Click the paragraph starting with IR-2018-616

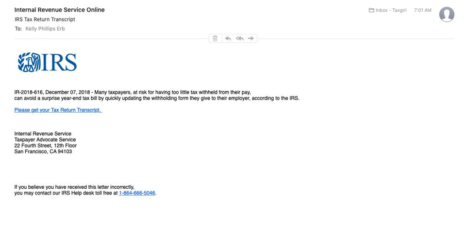pyautogui.click(x=133, y=92)
